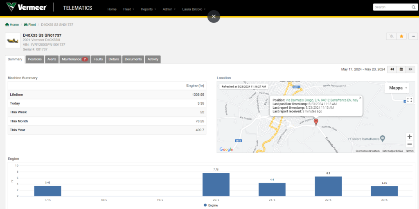This screenshot has width=419, height=209.
Task: Open the calendar date picker
Action: pyautogui.click(x=401, y=69)
